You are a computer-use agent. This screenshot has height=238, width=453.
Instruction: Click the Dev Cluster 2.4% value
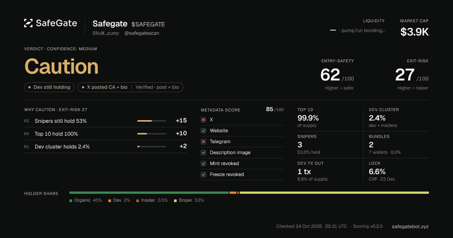(377, 118)
